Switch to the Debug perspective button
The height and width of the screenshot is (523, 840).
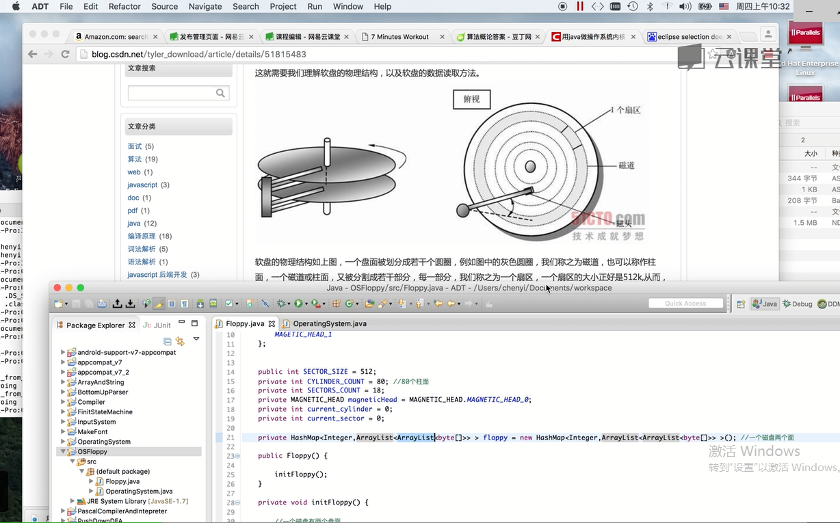[797, 304]
